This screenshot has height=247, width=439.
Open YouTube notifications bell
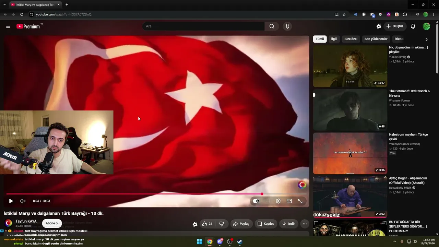413,26
